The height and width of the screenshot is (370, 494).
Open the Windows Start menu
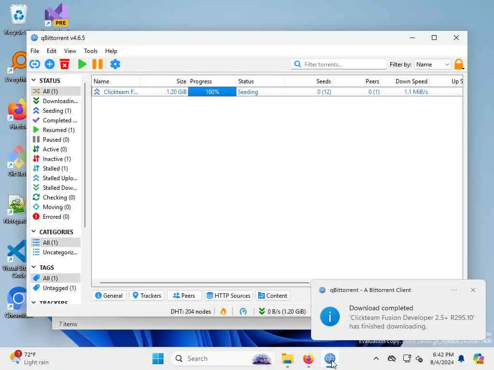point(158,358)
